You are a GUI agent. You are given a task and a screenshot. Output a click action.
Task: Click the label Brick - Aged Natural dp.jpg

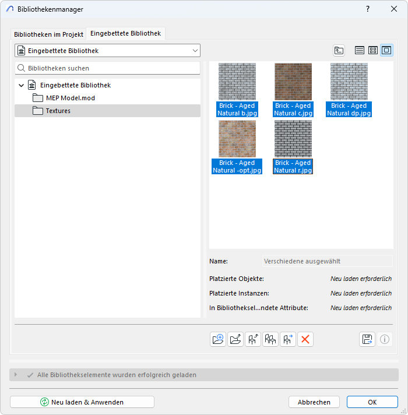coord(349,110)
